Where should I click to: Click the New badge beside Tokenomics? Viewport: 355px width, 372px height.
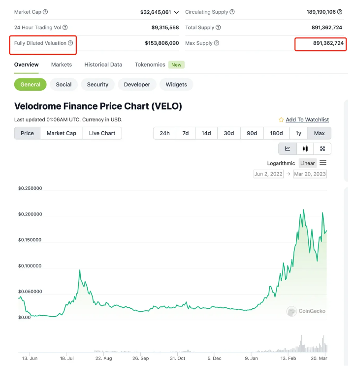click(176, 65)
